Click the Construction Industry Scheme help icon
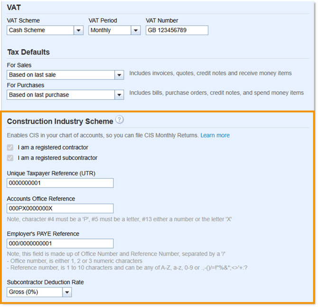The width and height of the screenshot is (318, 307). pos(120,120)
